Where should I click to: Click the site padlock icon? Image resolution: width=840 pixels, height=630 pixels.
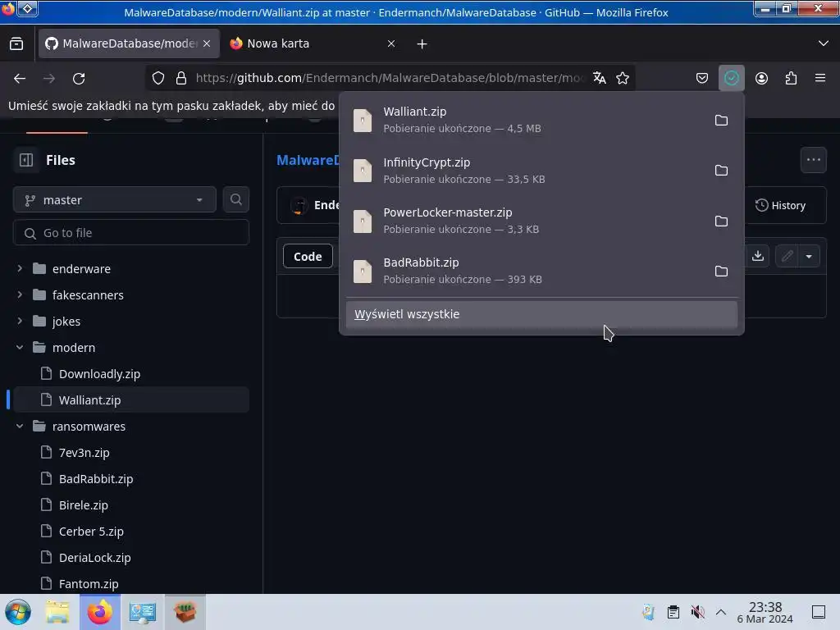click(181, 78)
